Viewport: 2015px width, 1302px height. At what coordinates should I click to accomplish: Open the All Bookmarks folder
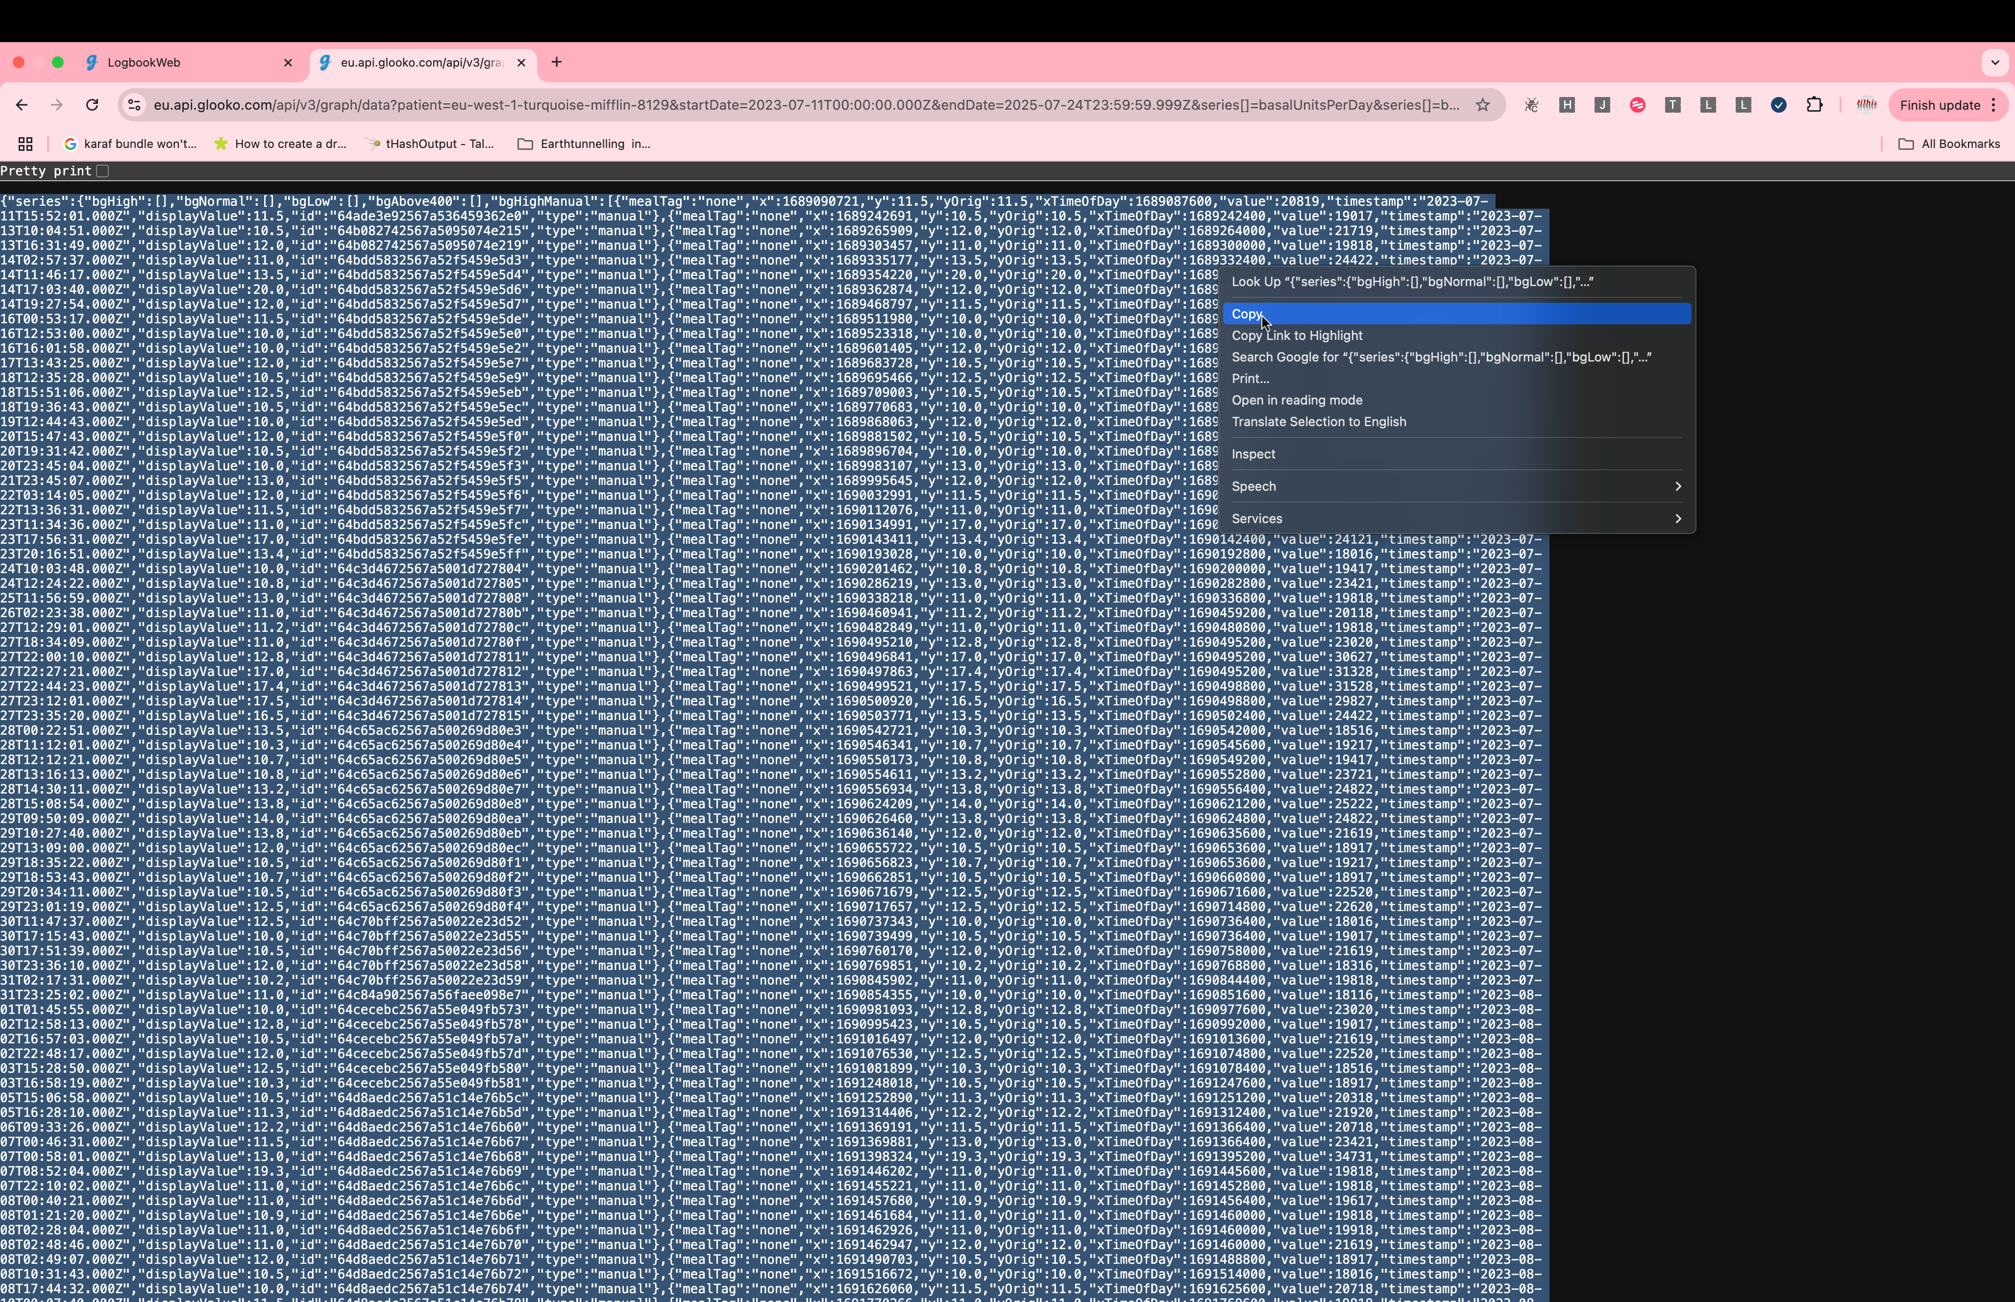coord(1949,144)
